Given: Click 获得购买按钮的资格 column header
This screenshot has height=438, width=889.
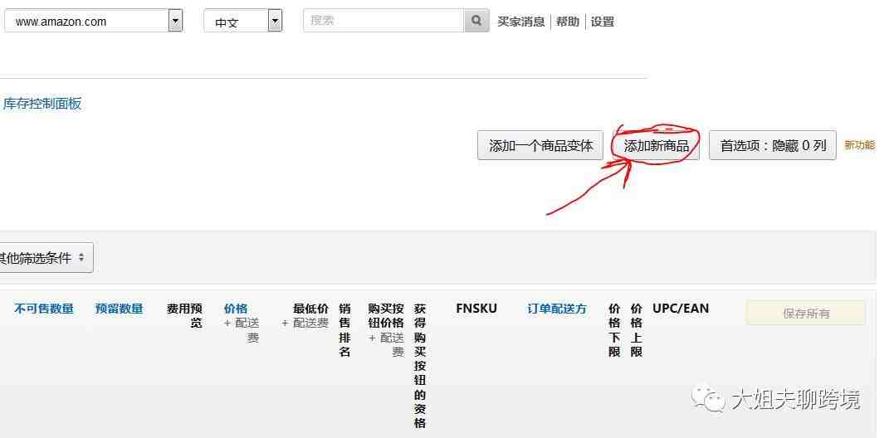Looking at the screenshot, I should coord(419,366).
